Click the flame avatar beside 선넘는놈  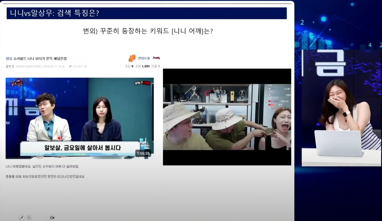[x=132, y=58]
